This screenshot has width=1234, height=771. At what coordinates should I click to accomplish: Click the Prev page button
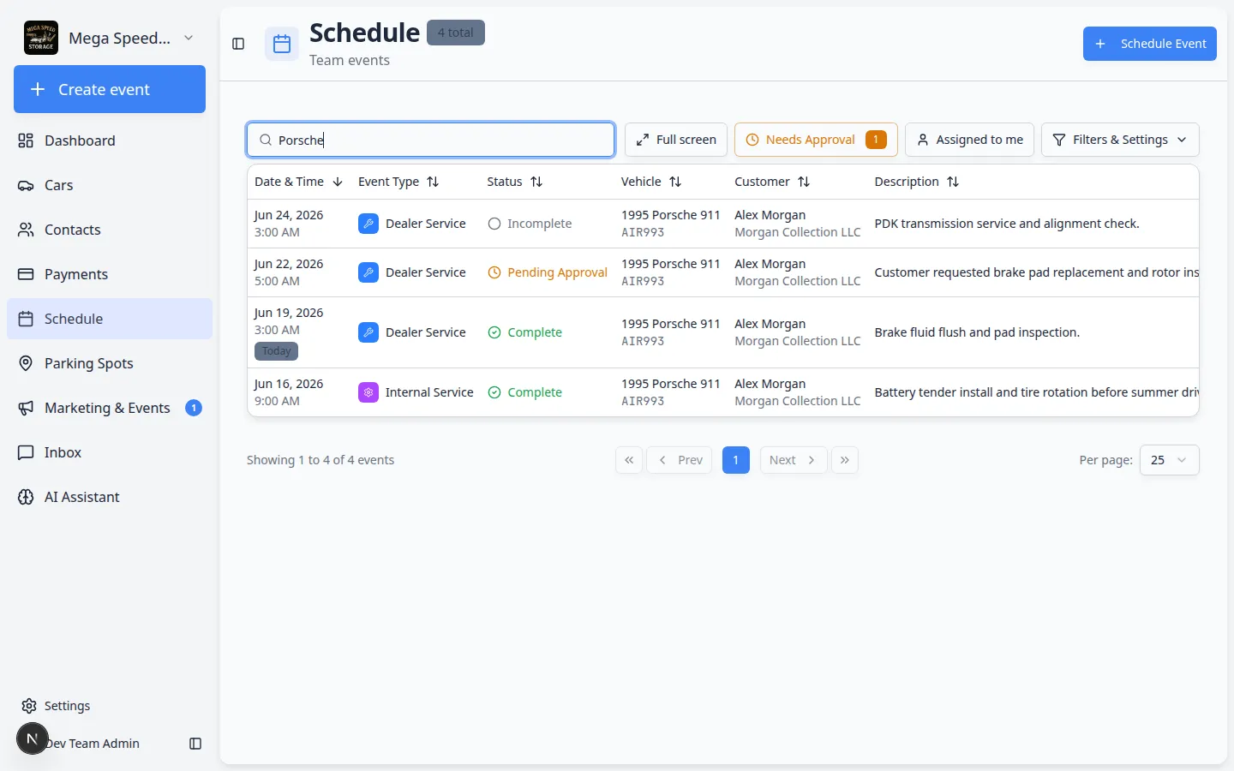coord(680,460)
